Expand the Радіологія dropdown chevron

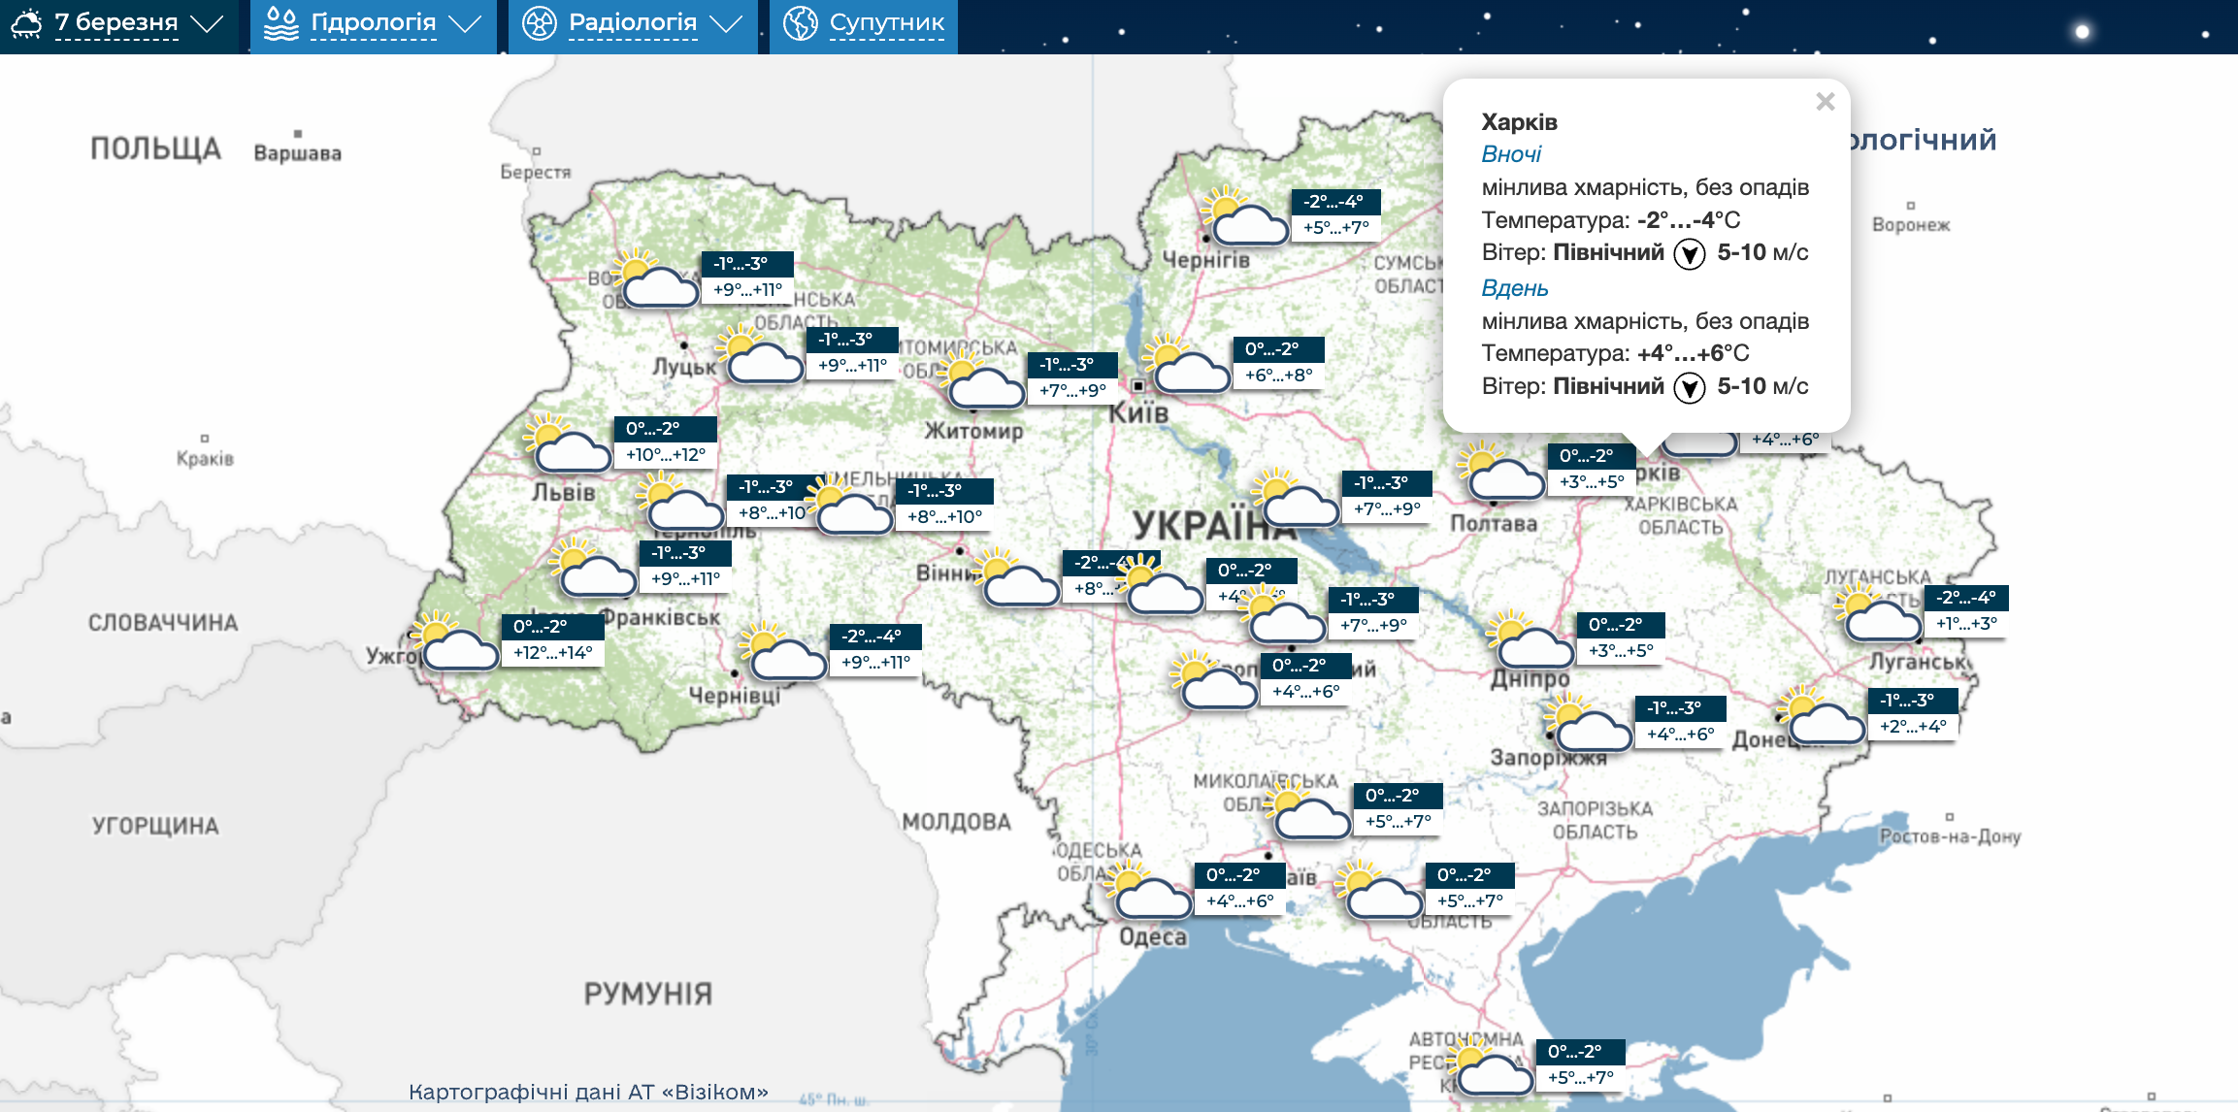[x=726, y=23]
